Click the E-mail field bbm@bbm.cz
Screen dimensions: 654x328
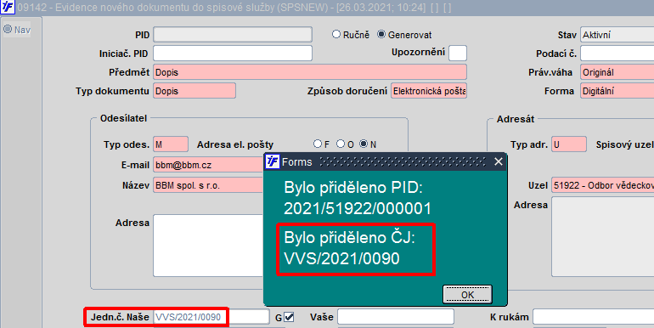click(x=209, y=164)
